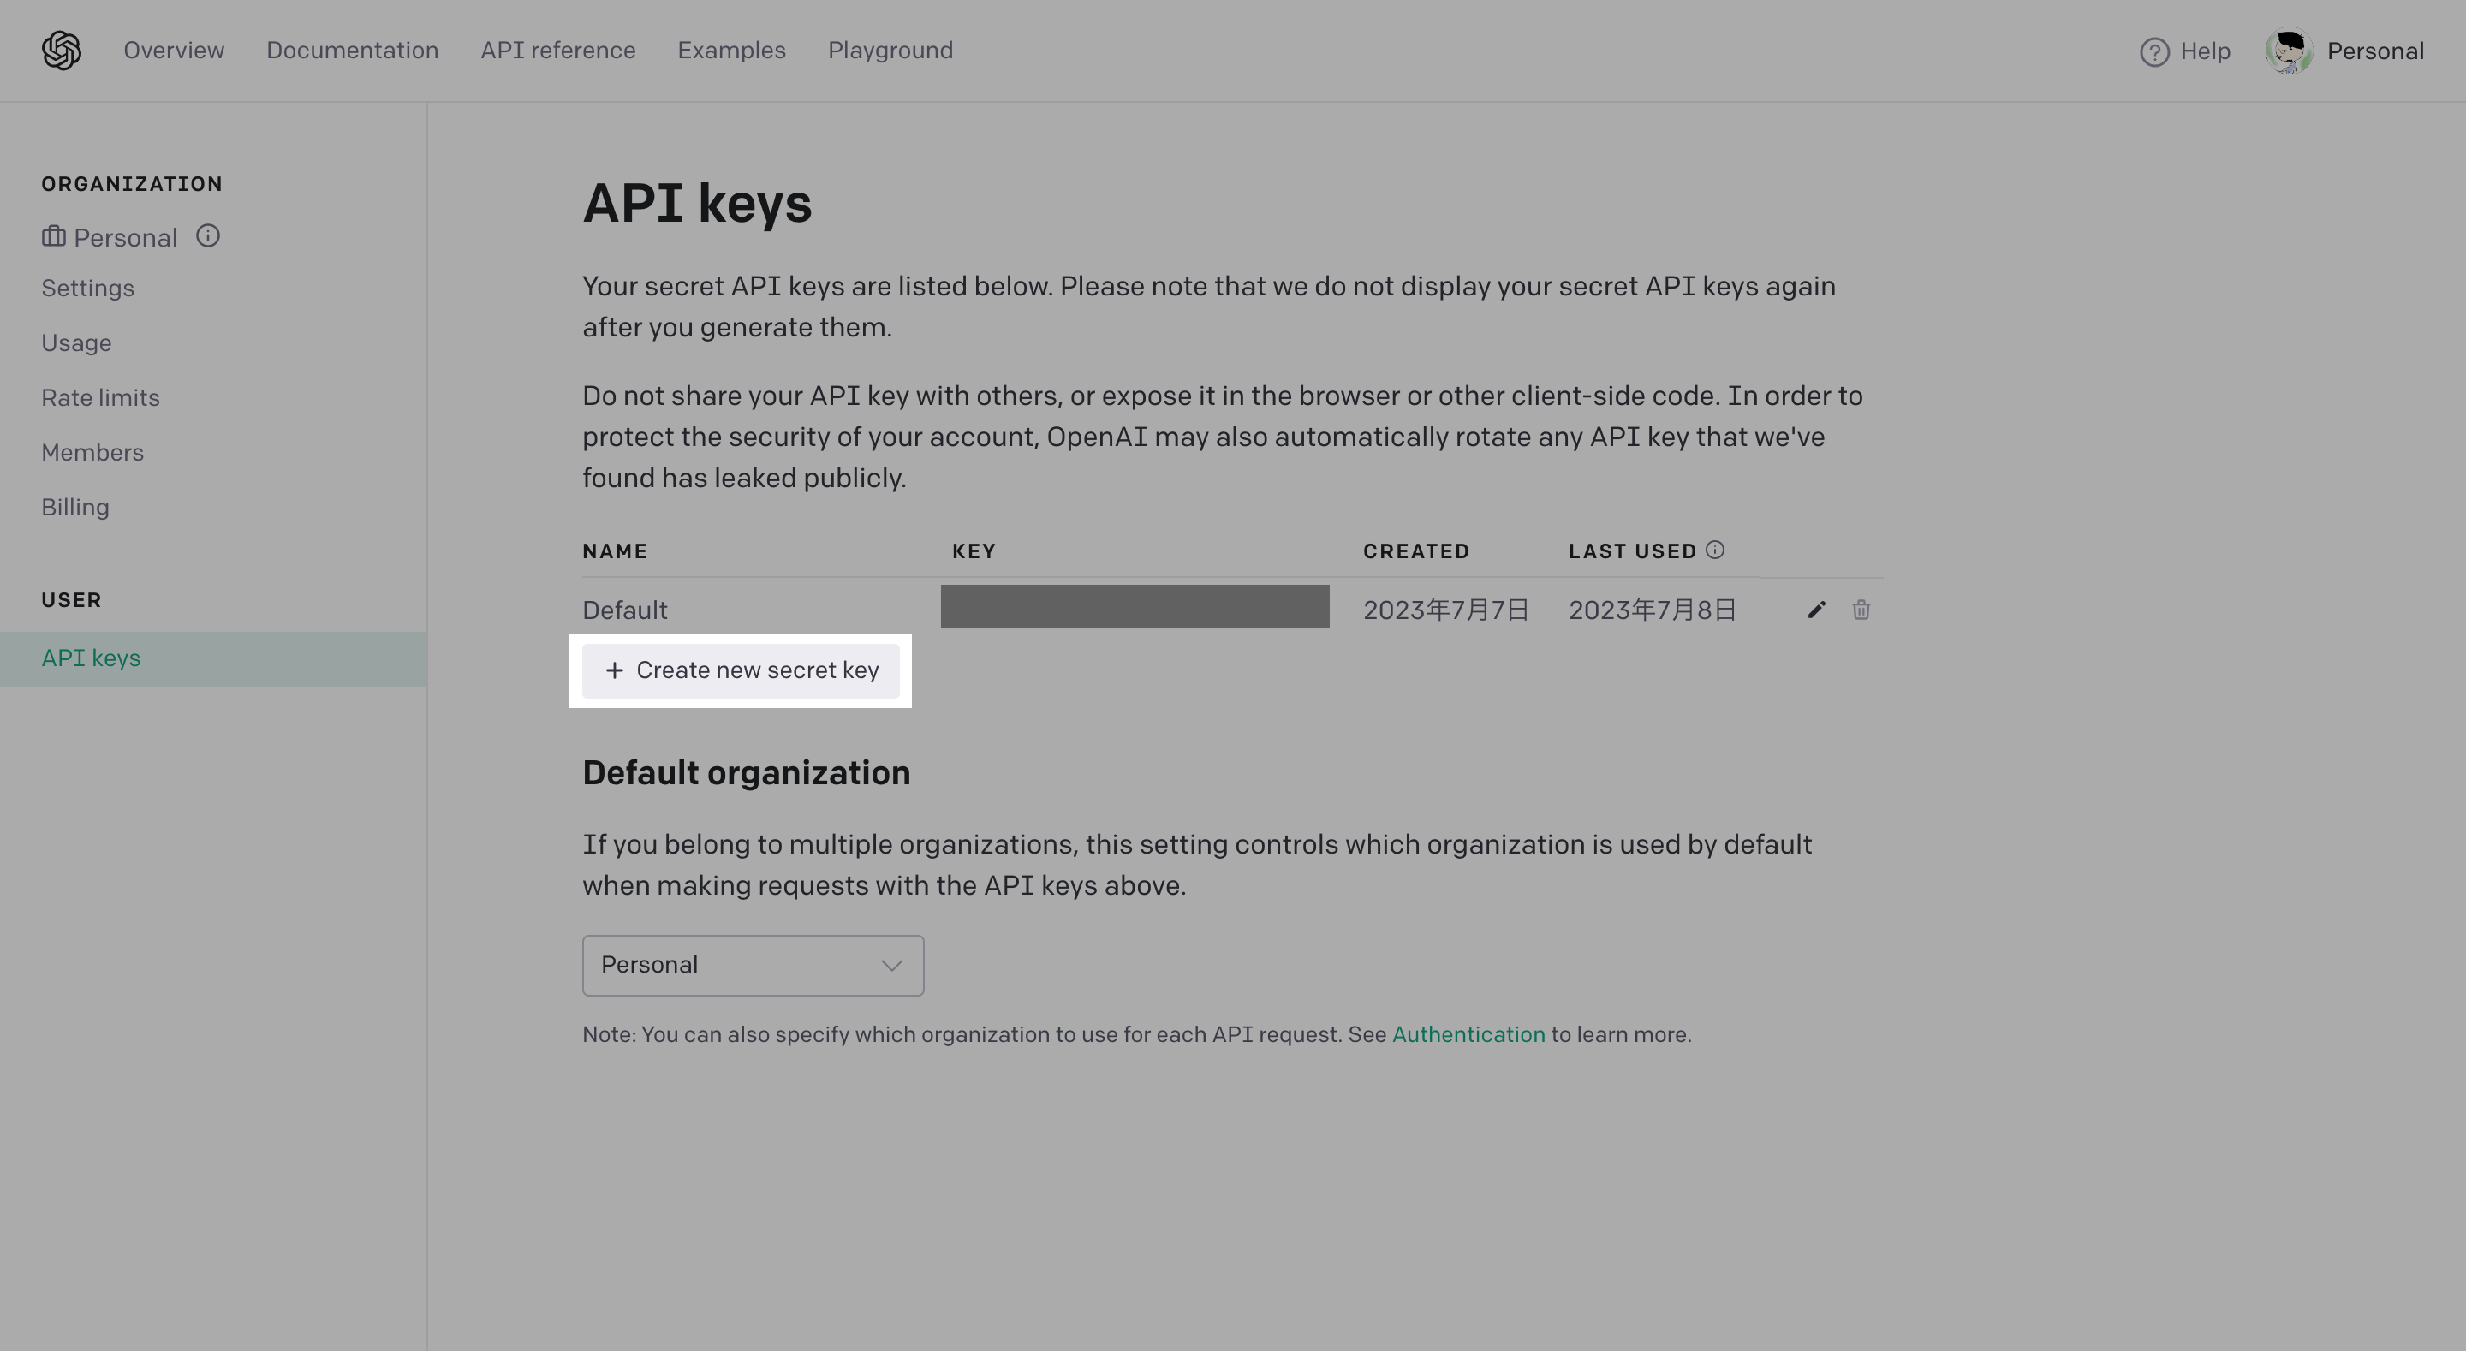This screenshot has height=1351, width=2466.
Task: Open the Default organization dropdown
Action: coord(753,965)
